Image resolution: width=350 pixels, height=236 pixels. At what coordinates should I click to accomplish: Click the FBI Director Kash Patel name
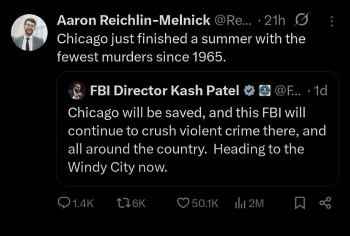pyautogui.click(x=165, y=90)
